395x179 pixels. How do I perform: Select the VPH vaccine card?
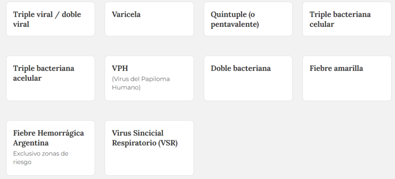click(149, 78)
